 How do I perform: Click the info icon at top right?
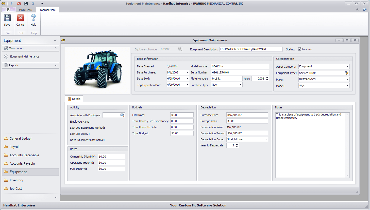pyautogui.click(x=365, y=10)
